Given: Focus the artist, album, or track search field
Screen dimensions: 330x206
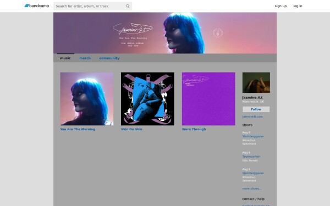Looking at the screenshot, I should click(92, 6).
